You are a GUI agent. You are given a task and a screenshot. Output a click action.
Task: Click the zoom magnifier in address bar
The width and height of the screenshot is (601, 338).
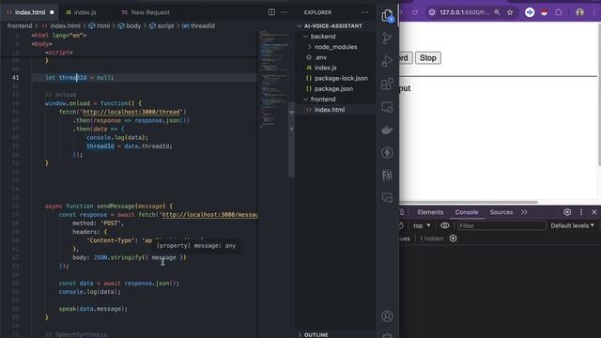pyautogui.click(x=497, y=12)
